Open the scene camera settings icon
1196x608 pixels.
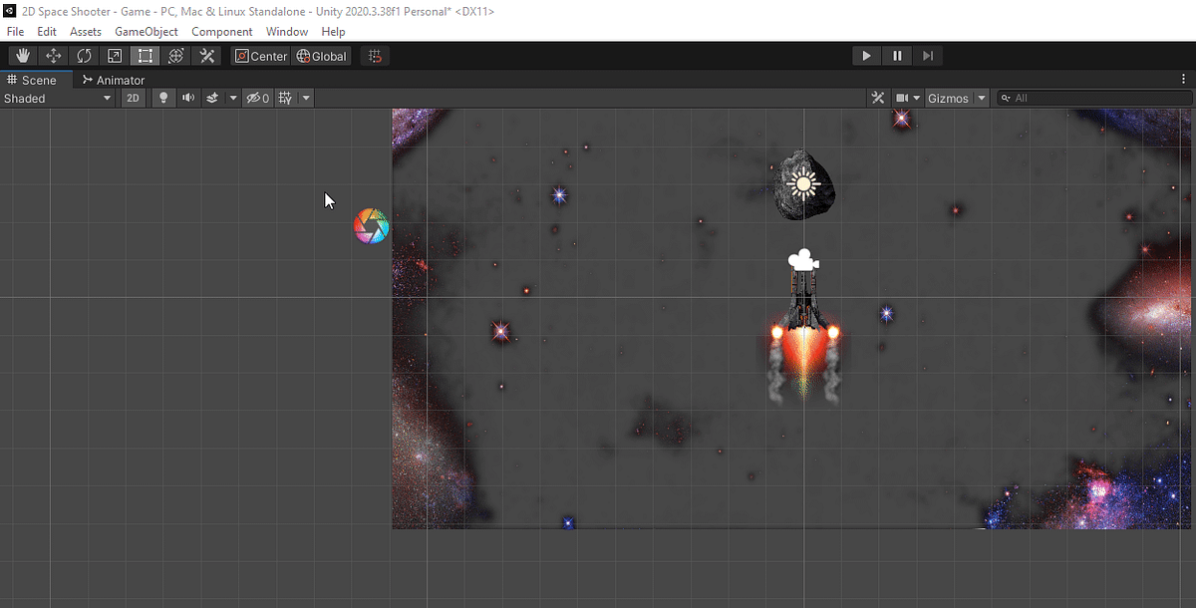tap(901, 98)
